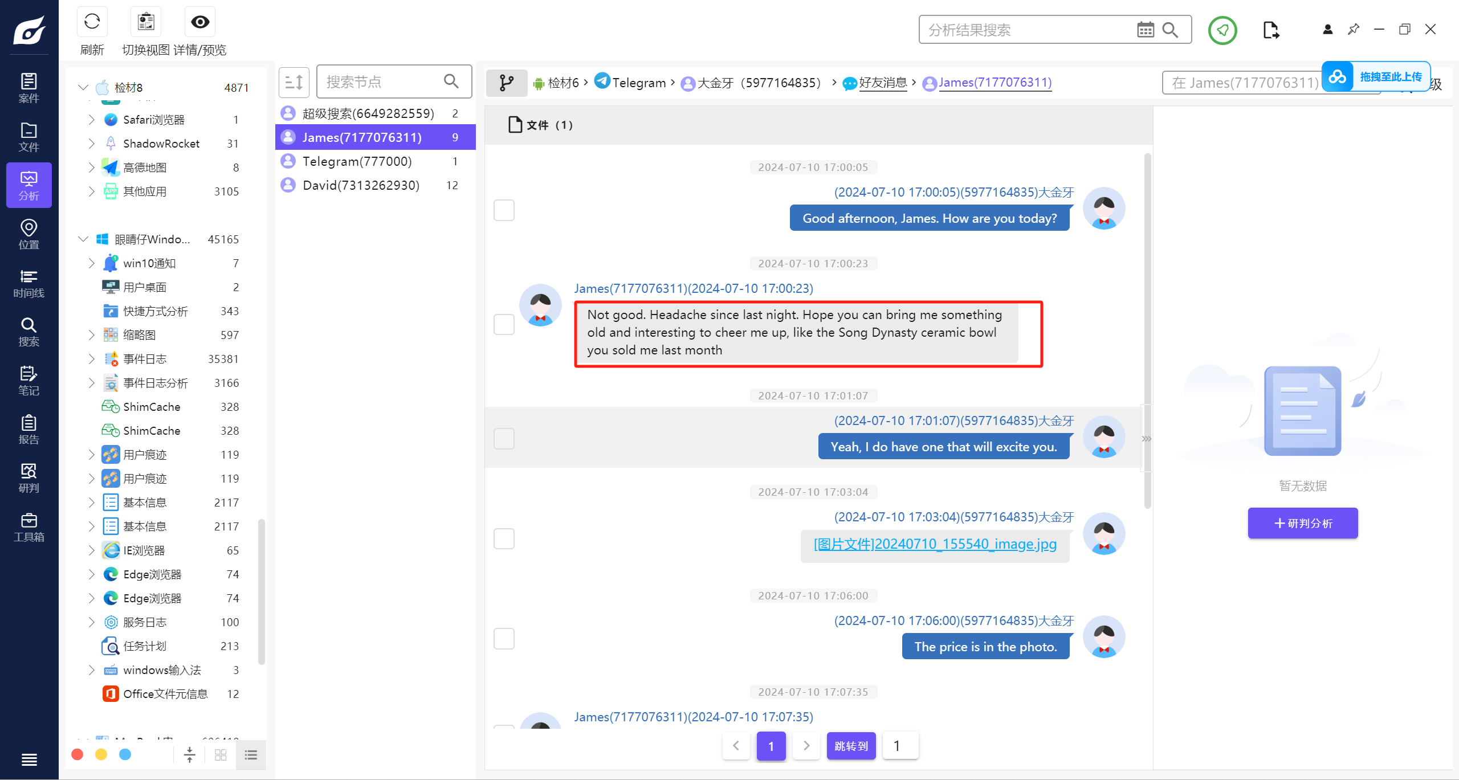Check the box beside the 'Good afternoon, James' message
The height and width of the screenshot is (780, 1459).
[504, 210]
